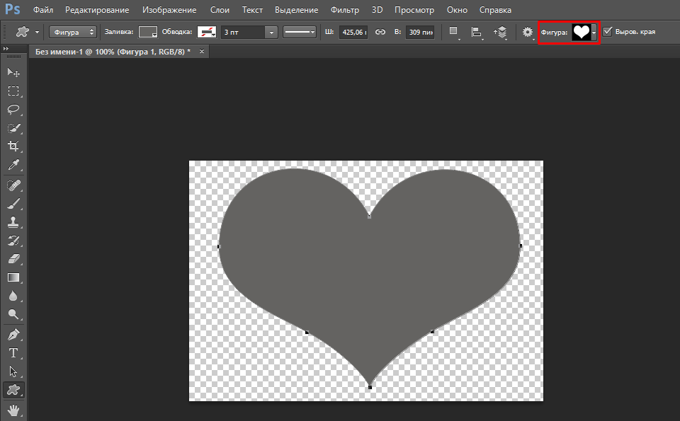Select the Eyedropper tool
Screen dimensions: 680x421
[x=13, y=166]
